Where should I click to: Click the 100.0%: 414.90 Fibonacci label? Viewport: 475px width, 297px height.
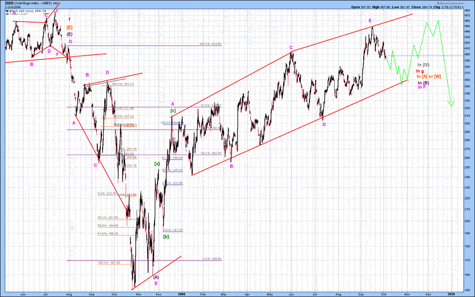[210, 44]
